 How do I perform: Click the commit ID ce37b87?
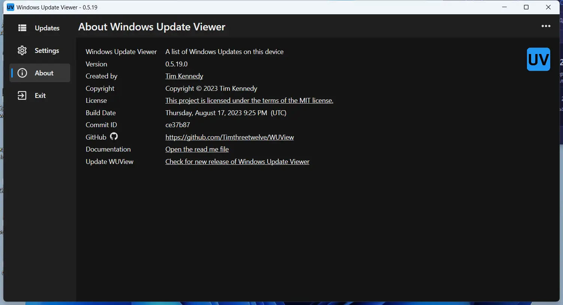(178, 125)
